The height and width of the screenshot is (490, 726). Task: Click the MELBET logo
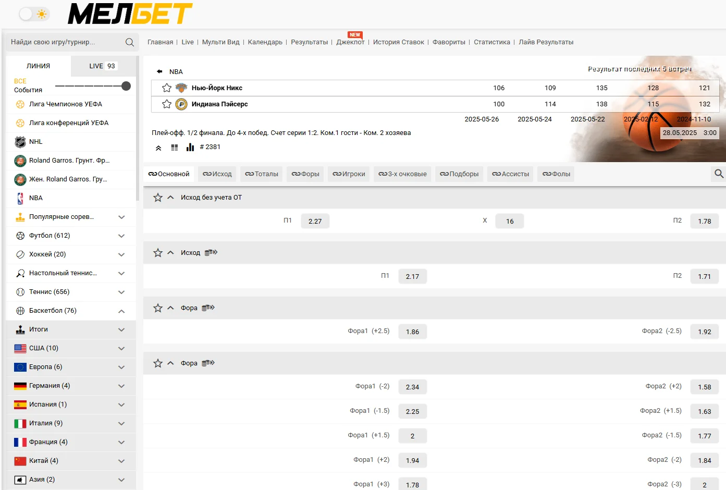point(130,14)
